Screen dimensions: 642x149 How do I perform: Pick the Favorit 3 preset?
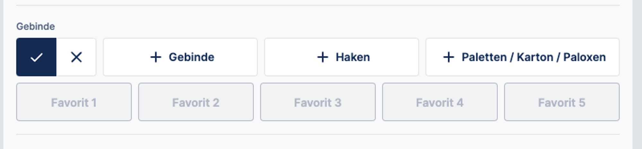tap(318, 102)
